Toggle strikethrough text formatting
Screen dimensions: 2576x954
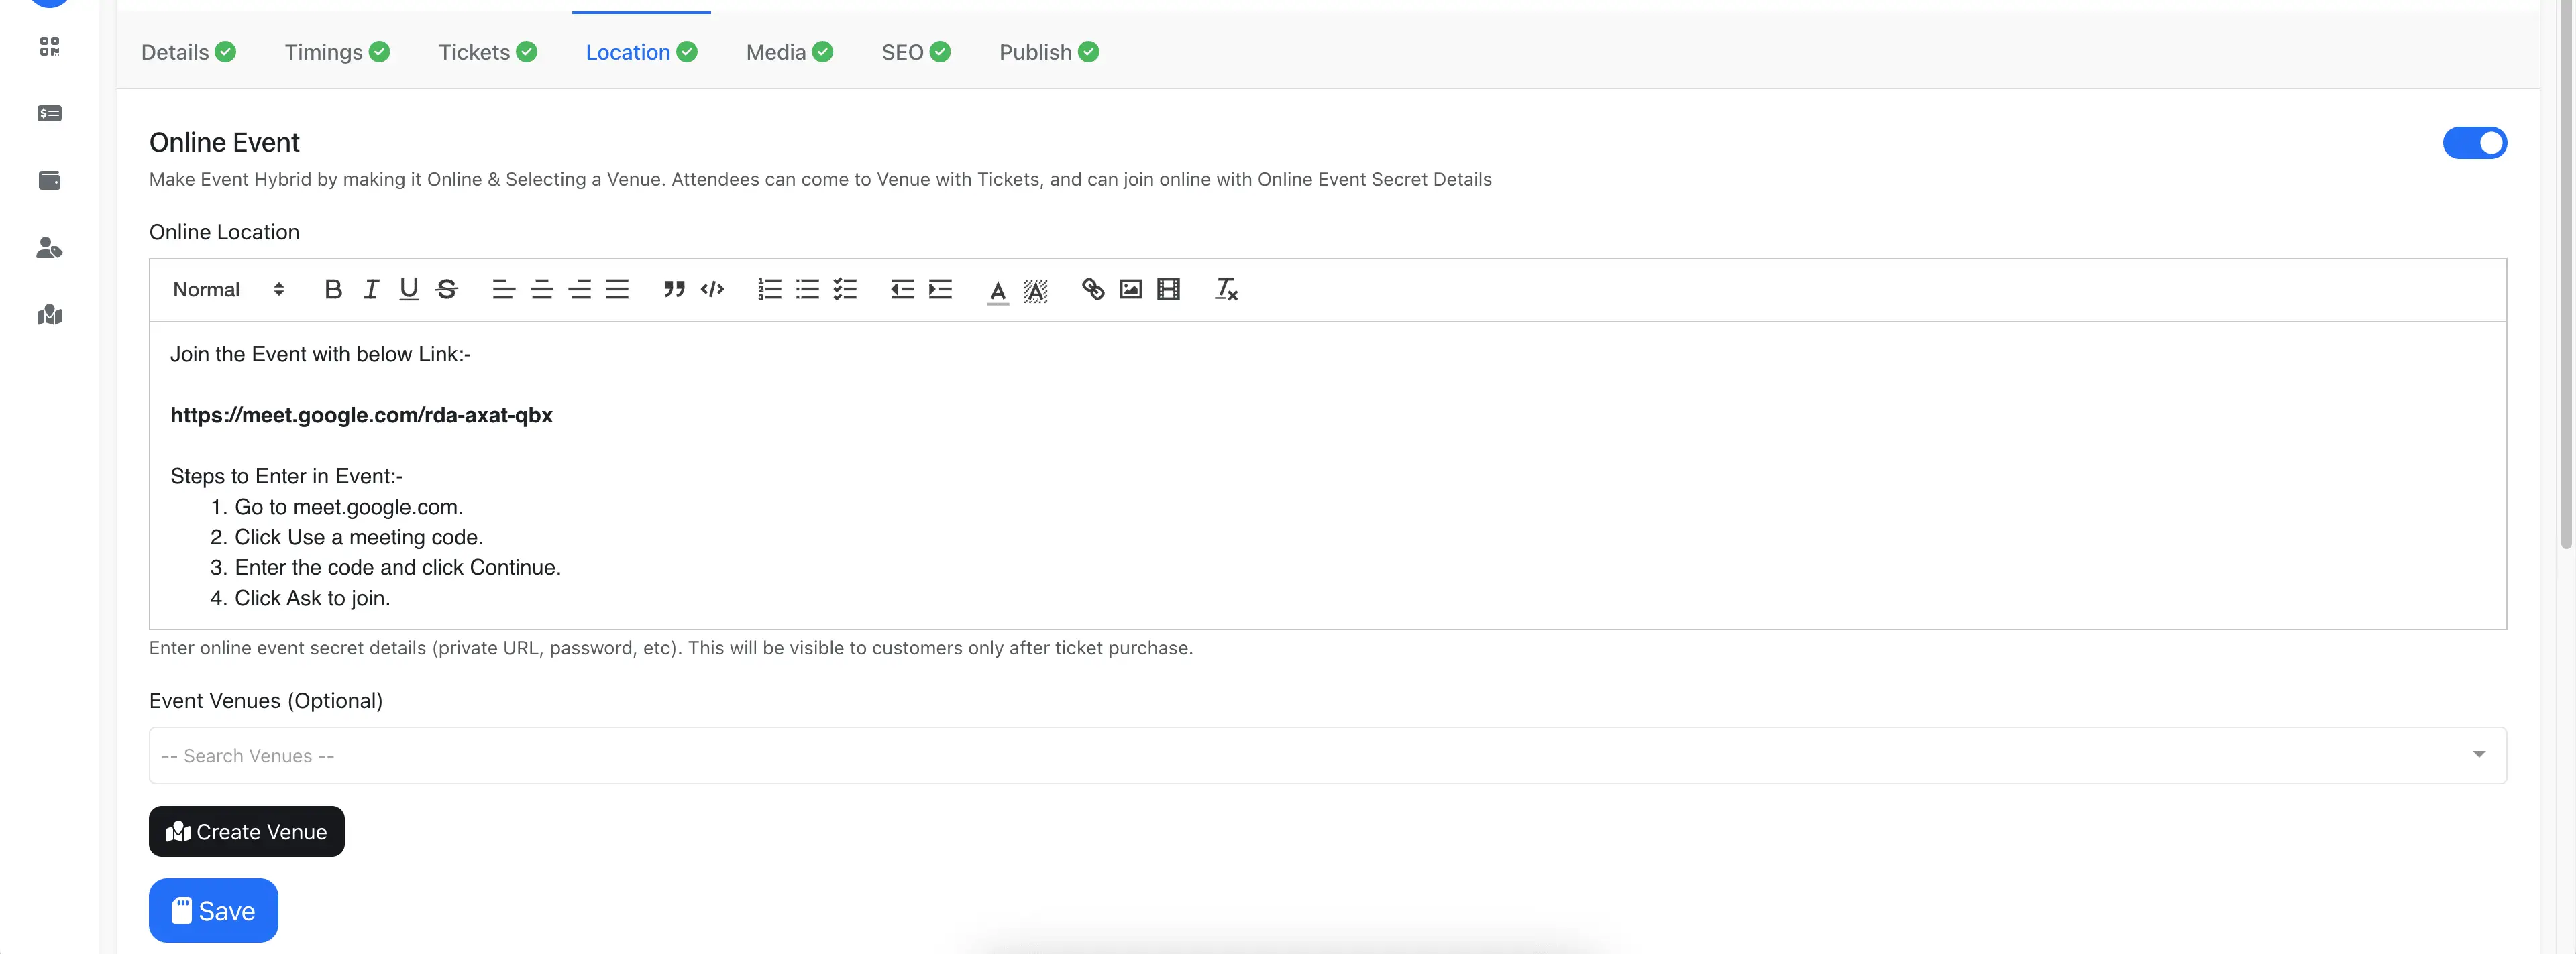(447, 290)
